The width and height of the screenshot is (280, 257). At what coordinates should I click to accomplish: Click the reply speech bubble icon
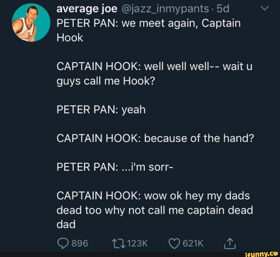point(63,244)
